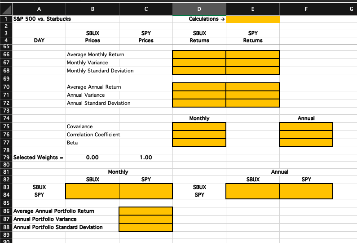Image resolution: width=357 pixels, height=243 pixels.
Task: Click the 'S&P 500 vs. Starbucks' title cell
Action: click(x=42, y=19)
